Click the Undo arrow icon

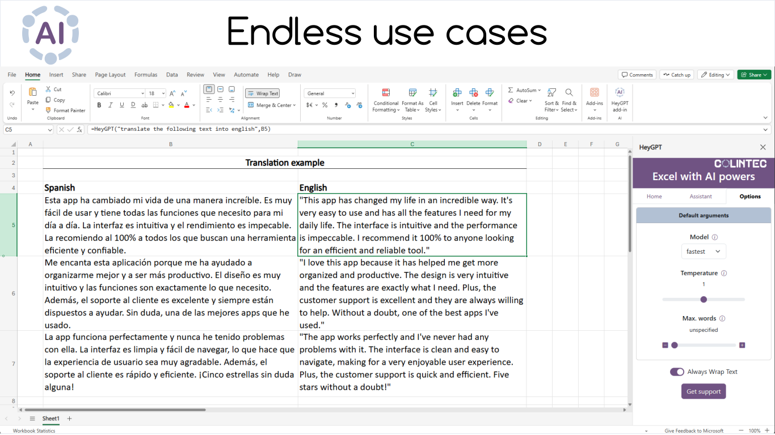pos(12,93)
